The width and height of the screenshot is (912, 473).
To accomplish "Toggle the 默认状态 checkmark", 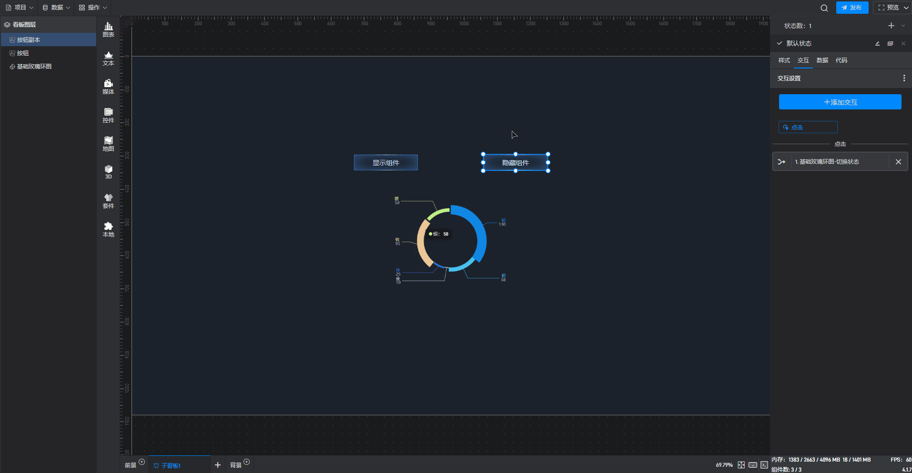I will point(780,43).
